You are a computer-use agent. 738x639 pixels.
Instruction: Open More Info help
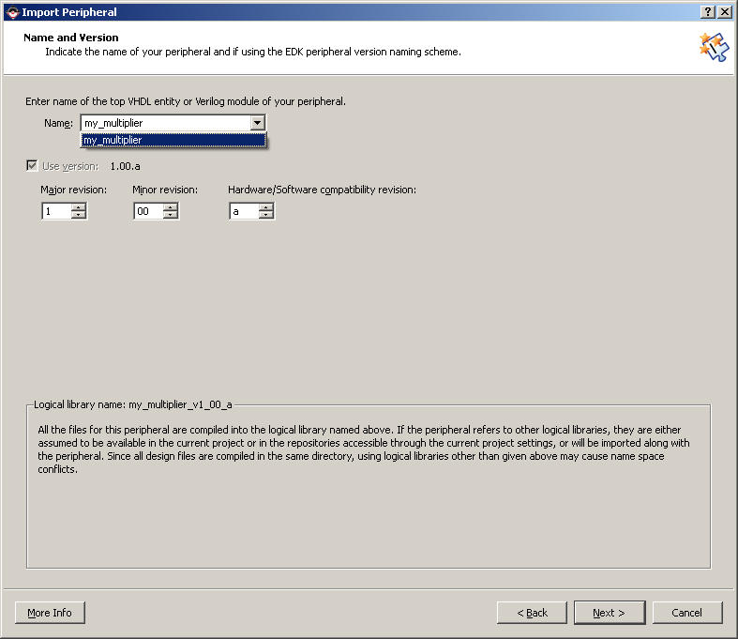[50, 613]
